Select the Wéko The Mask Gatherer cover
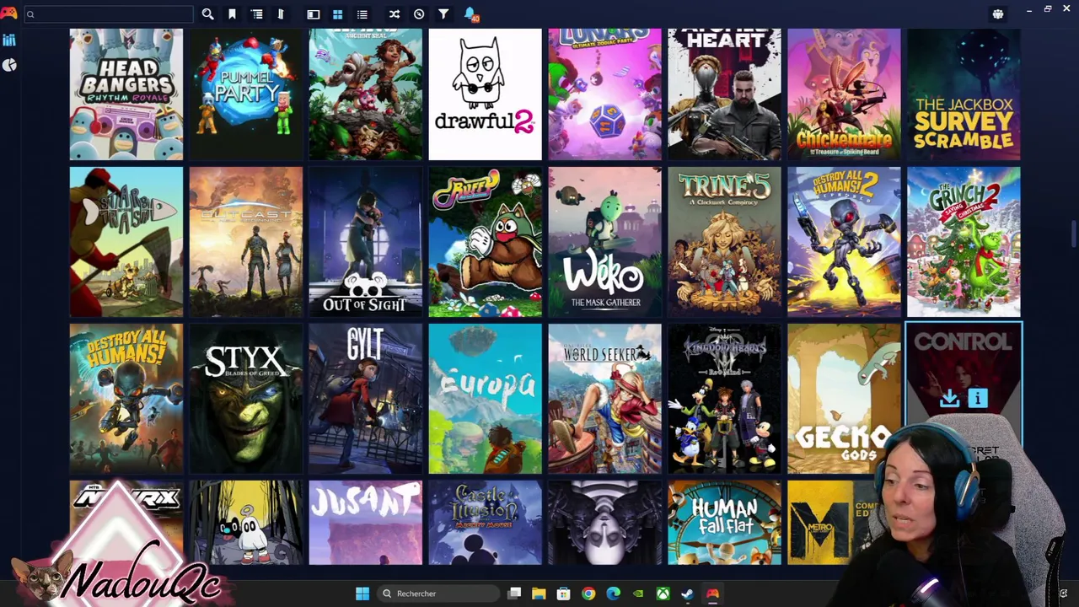1079x607 pixels. coord(605,242)
